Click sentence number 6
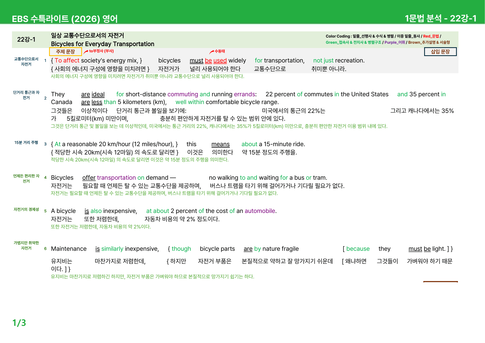 tap(45, 249)
